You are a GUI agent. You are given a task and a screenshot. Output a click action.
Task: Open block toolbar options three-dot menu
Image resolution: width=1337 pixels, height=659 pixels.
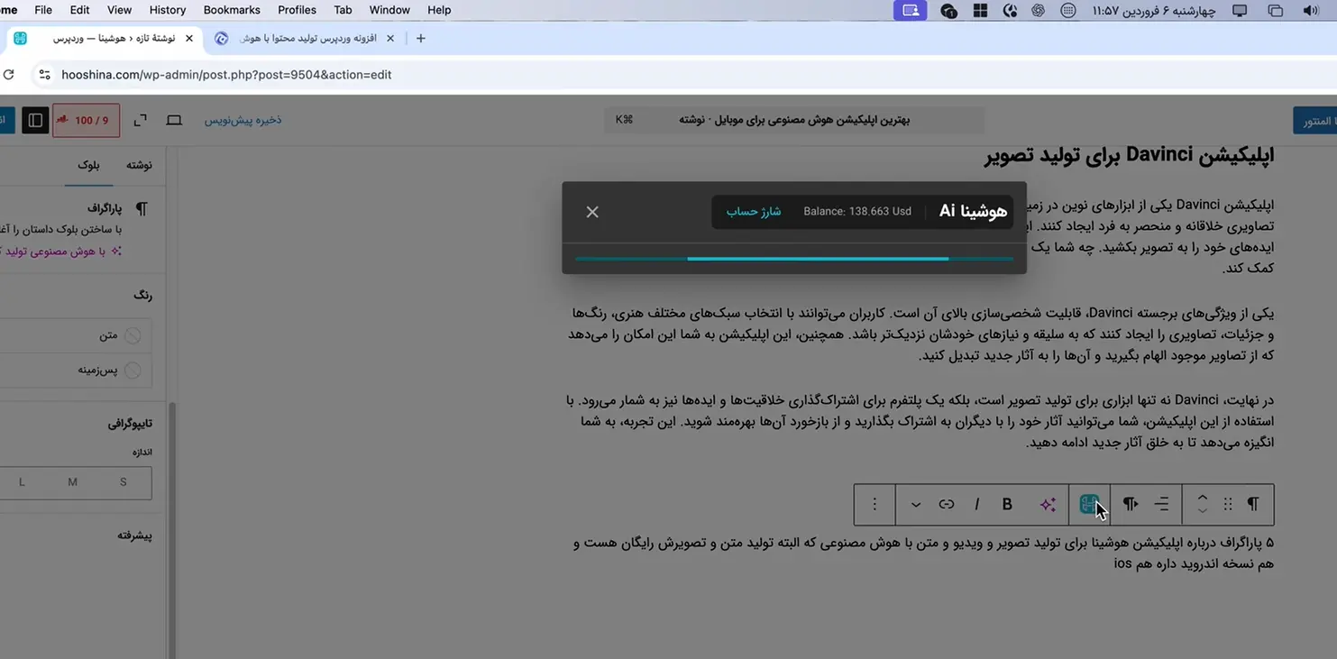pyautogui.click(x=875, y=505)
